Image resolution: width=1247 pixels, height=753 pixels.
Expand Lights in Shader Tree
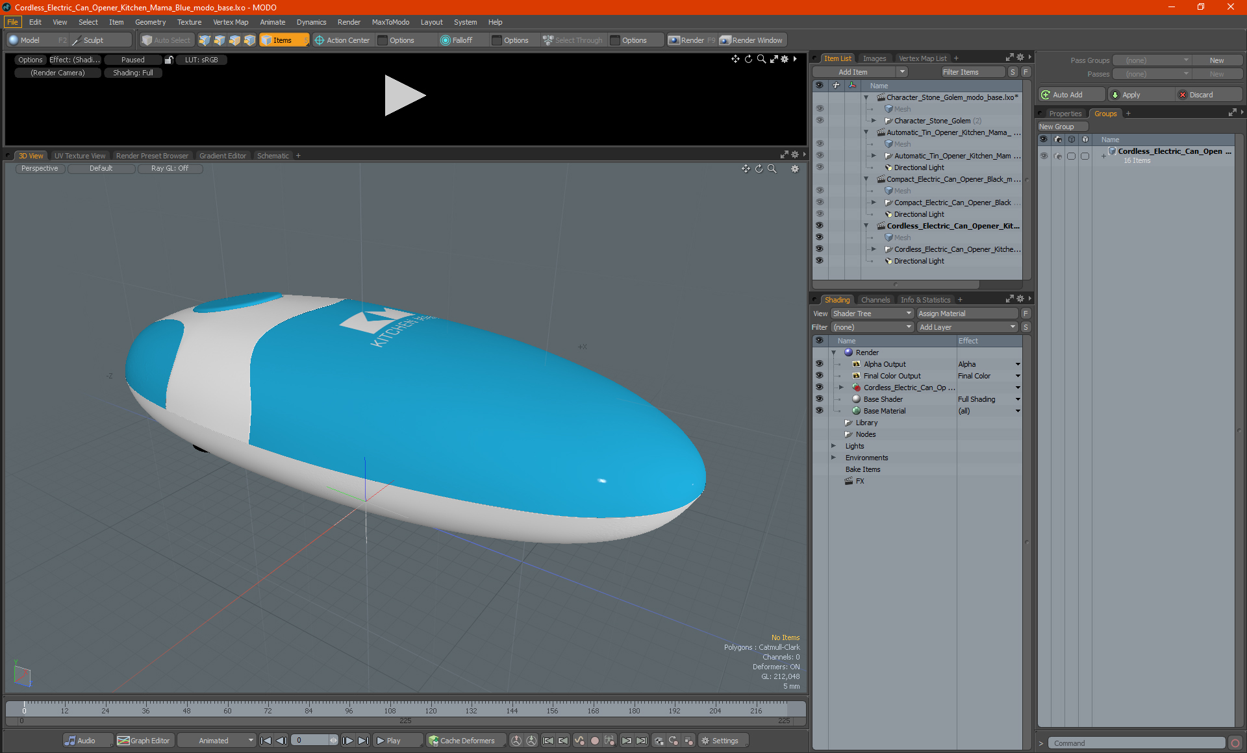click(834, 446)
